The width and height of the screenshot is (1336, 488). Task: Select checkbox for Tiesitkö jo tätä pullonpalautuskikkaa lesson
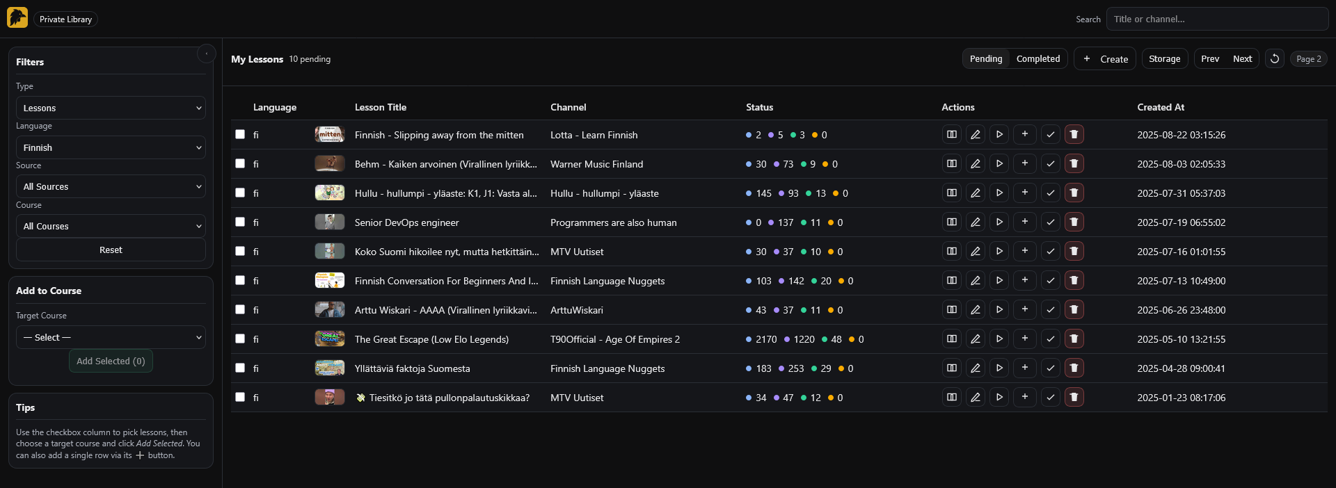(240, 397)
